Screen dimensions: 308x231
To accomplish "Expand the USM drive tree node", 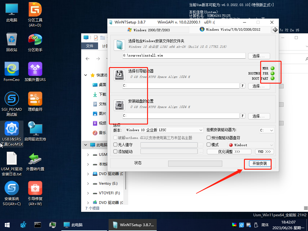I will (88, 155).
